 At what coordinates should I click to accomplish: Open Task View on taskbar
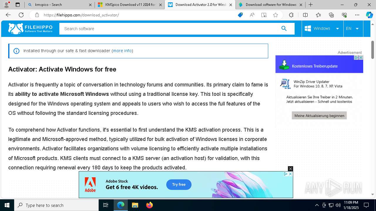click(106, 205)
